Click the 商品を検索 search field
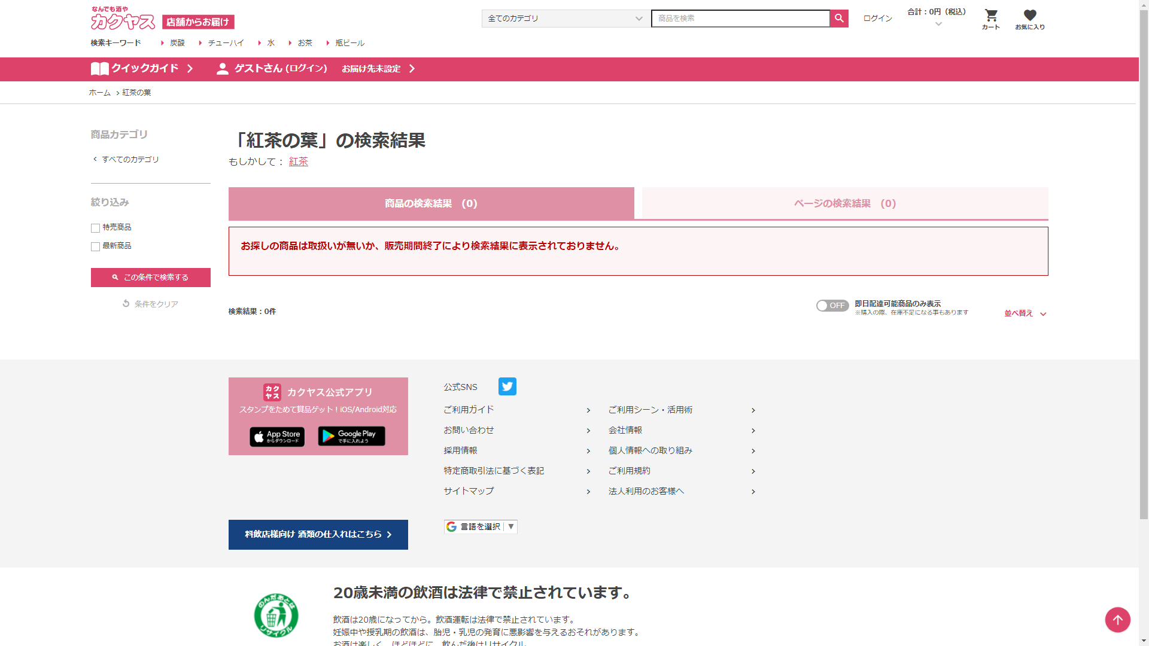Screen dimensions: 1149x646 click(x=740, y=19)
